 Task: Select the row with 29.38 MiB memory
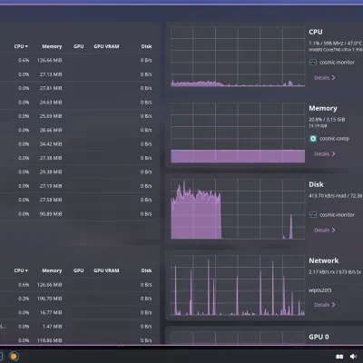[x=78, y=172]
